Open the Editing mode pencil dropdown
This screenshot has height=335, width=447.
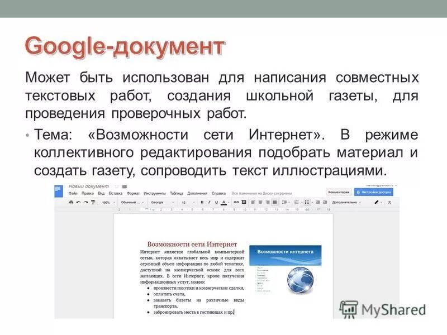point(378,202)
